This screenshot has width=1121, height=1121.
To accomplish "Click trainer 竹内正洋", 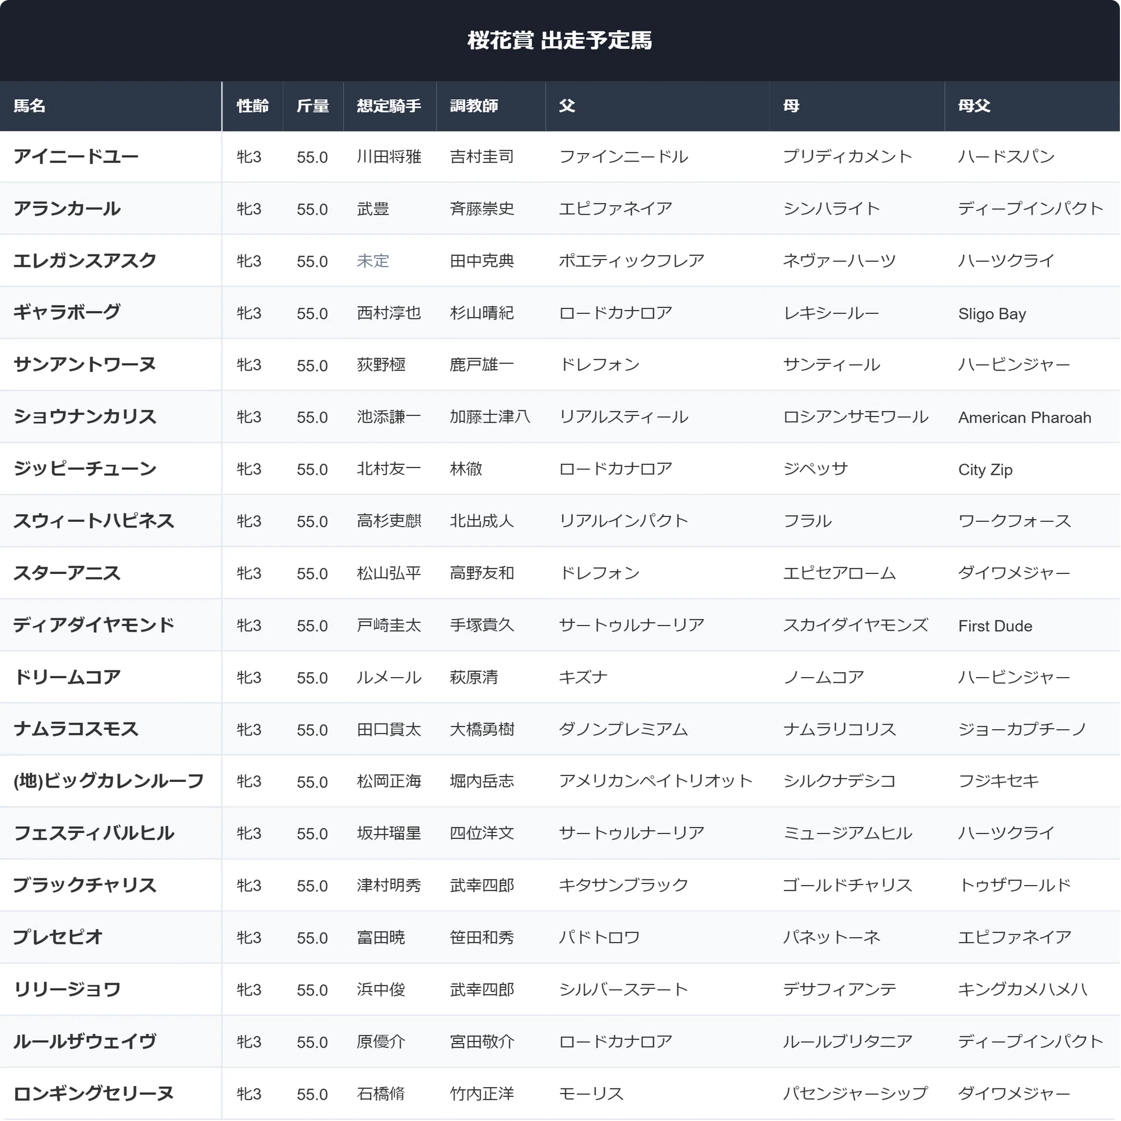I will click(x=482, y=1094).
